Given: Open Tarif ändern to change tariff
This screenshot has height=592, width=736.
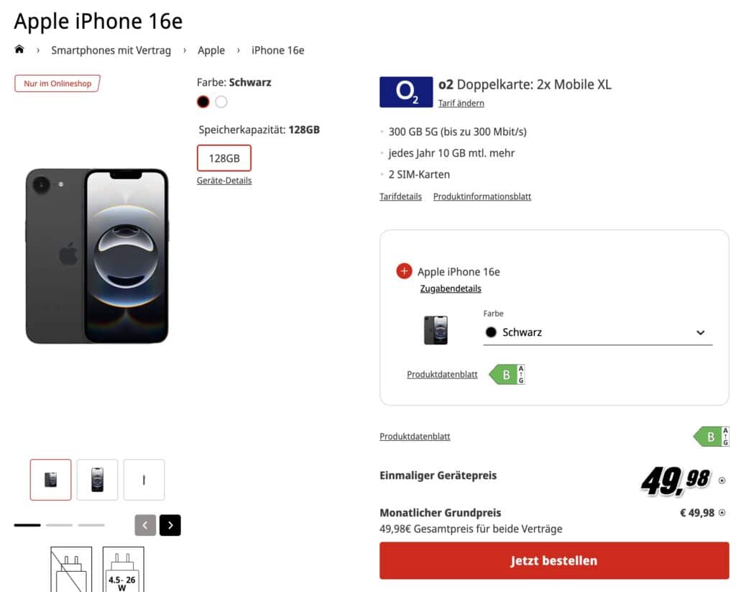Looking at the screenshot, I should [461, 103].
